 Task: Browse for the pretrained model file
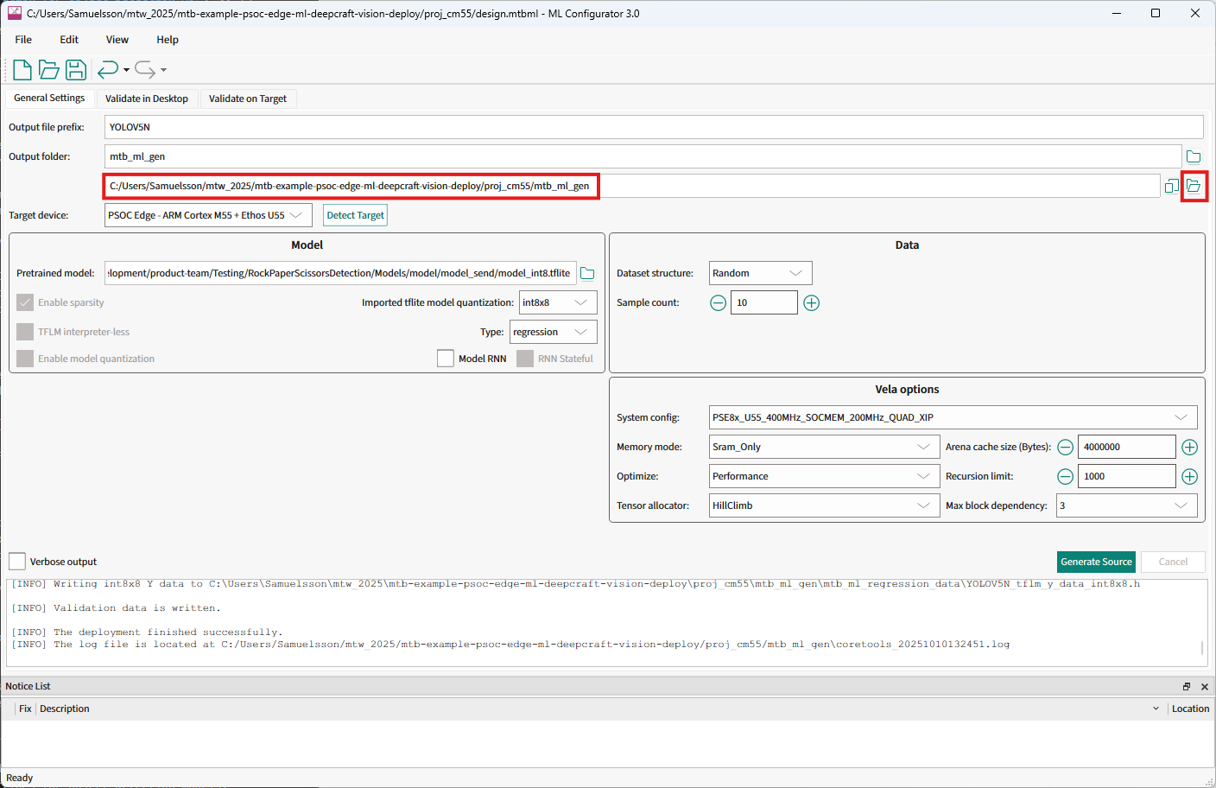click(587, 273)
